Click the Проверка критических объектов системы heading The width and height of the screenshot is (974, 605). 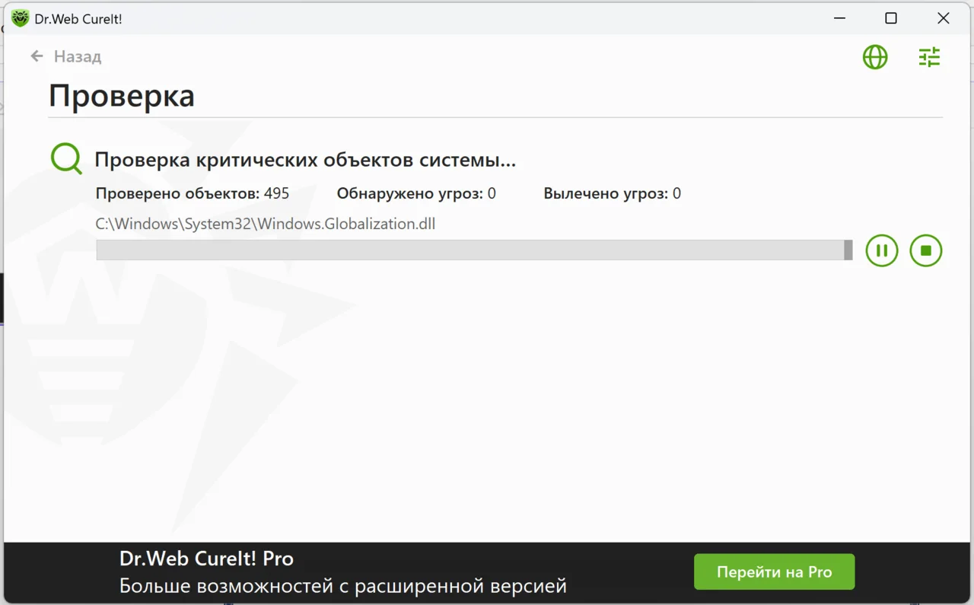[x=305, y=160]
